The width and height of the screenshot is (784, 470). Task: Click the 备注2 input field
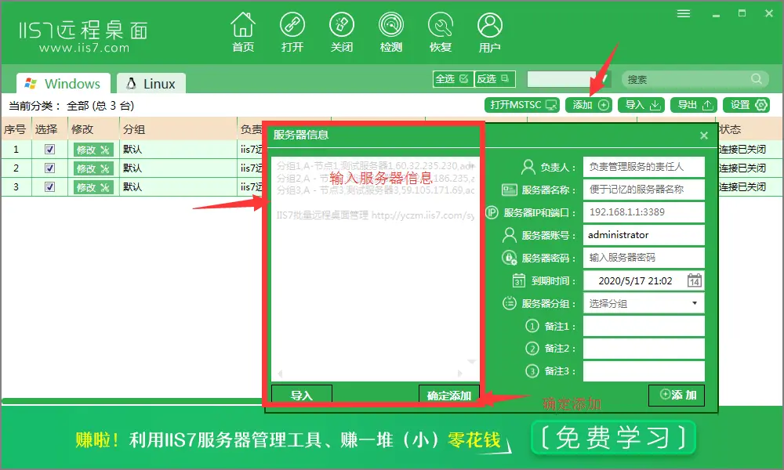pyautogui.click(x=644, y=349)
